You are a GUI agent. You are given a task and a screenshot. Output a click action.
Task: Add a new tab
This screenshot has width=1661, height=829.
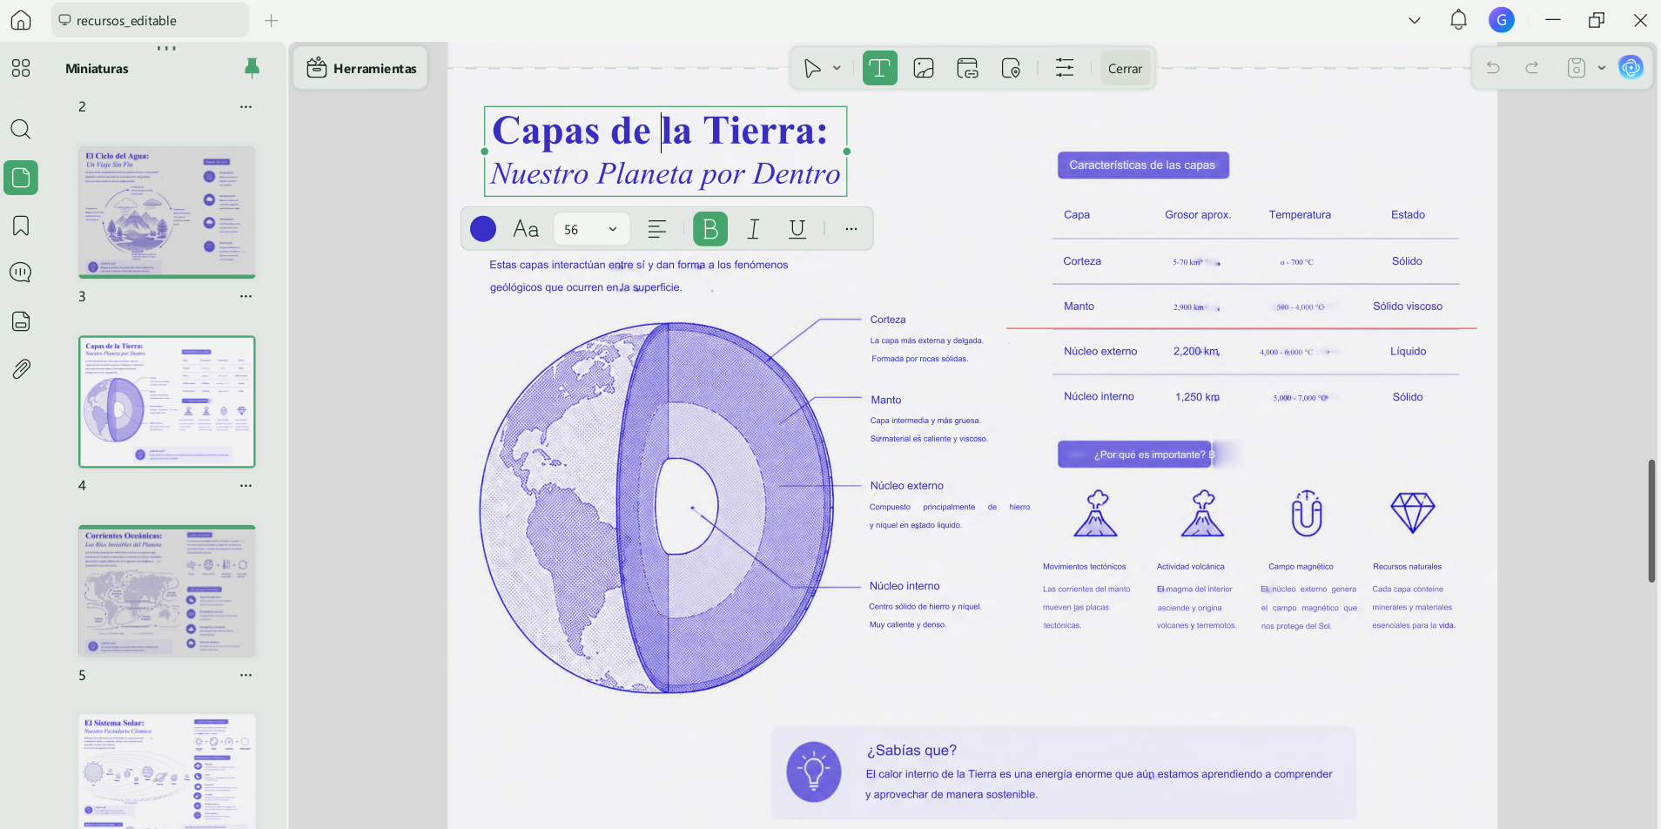[x=272, y=20]
